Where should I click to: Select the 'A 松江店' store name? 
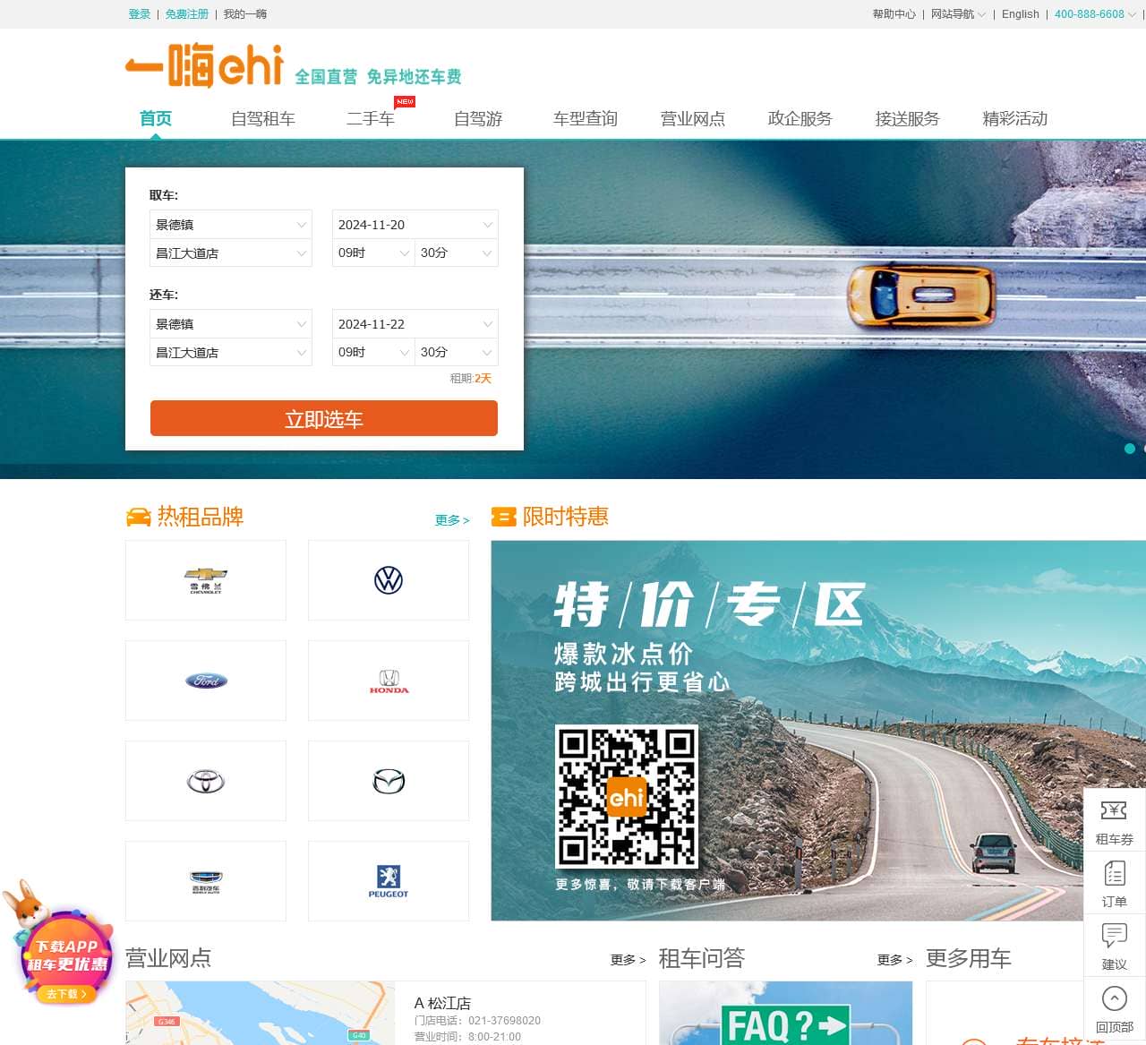click(442, 1004)
